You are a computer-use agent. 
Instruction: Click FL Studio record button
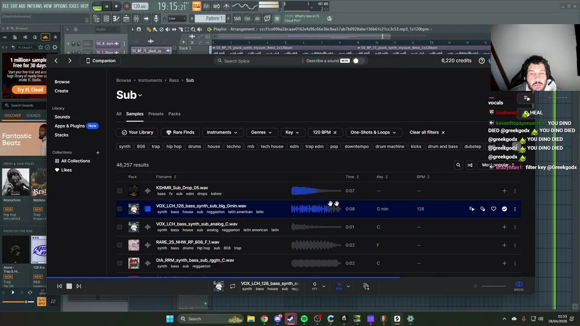tap(126, 6)
